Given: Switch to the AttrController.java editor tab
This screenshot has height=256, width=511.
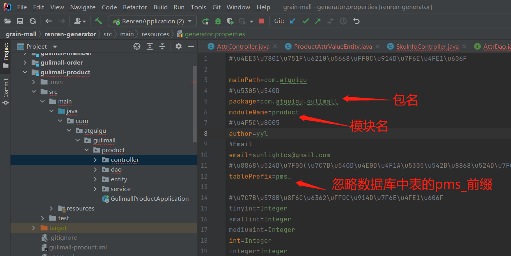Looking at the screenshot, I should tap(243, 46).
